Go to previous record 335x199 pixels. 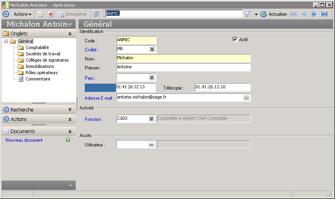[x=304, y=14]
